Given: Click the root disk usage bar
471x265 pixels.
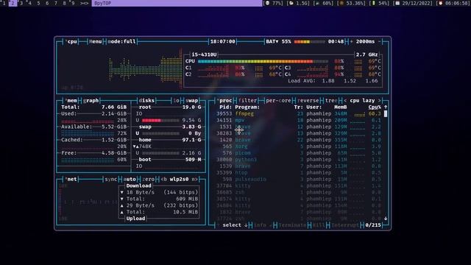Looking at the screenshot, I should click(160, 120).
